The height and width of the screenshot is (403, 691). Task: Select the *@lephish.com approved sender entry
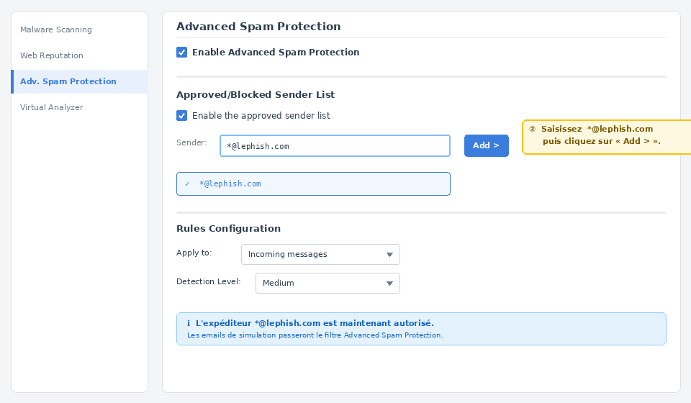coord(313,184)
